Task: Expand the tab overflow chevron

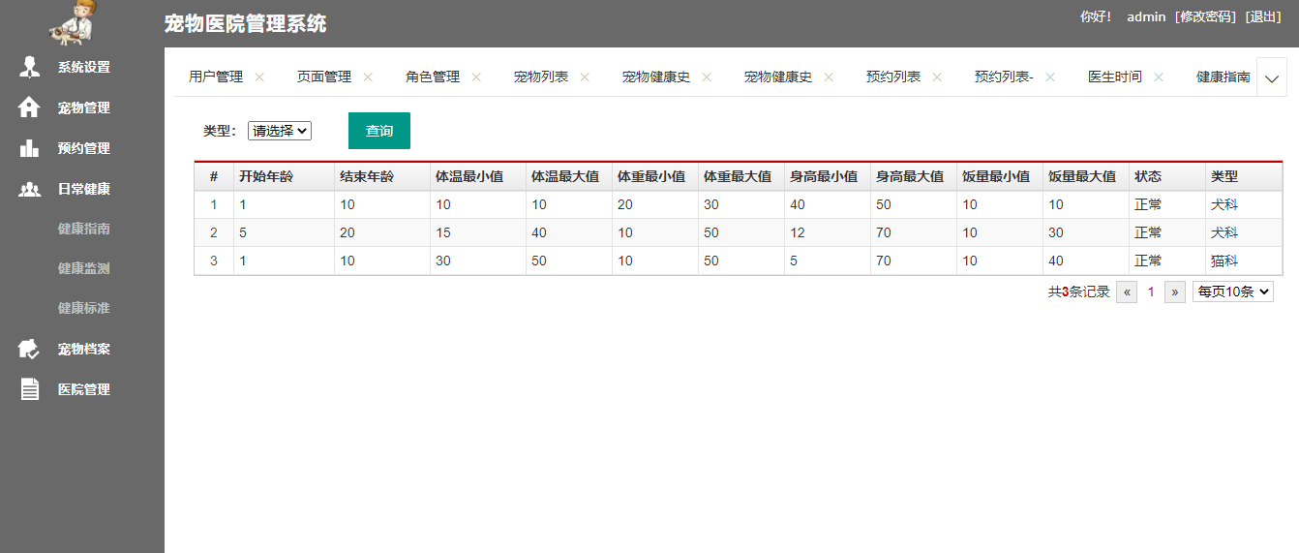Action: tap(1272, 77)
